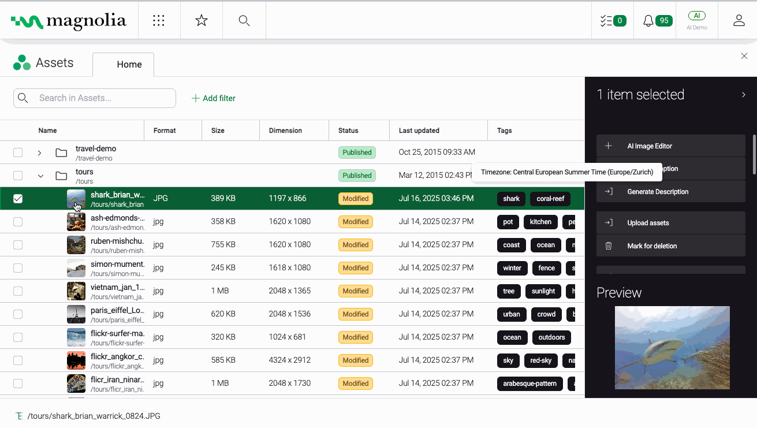
Task: Open the tasks list icon with 0 badge
Action: (613, 21)
